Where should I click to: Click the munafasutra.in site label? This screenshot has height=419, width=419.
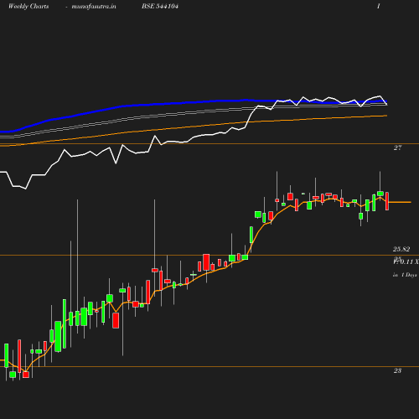click(94, 7)
